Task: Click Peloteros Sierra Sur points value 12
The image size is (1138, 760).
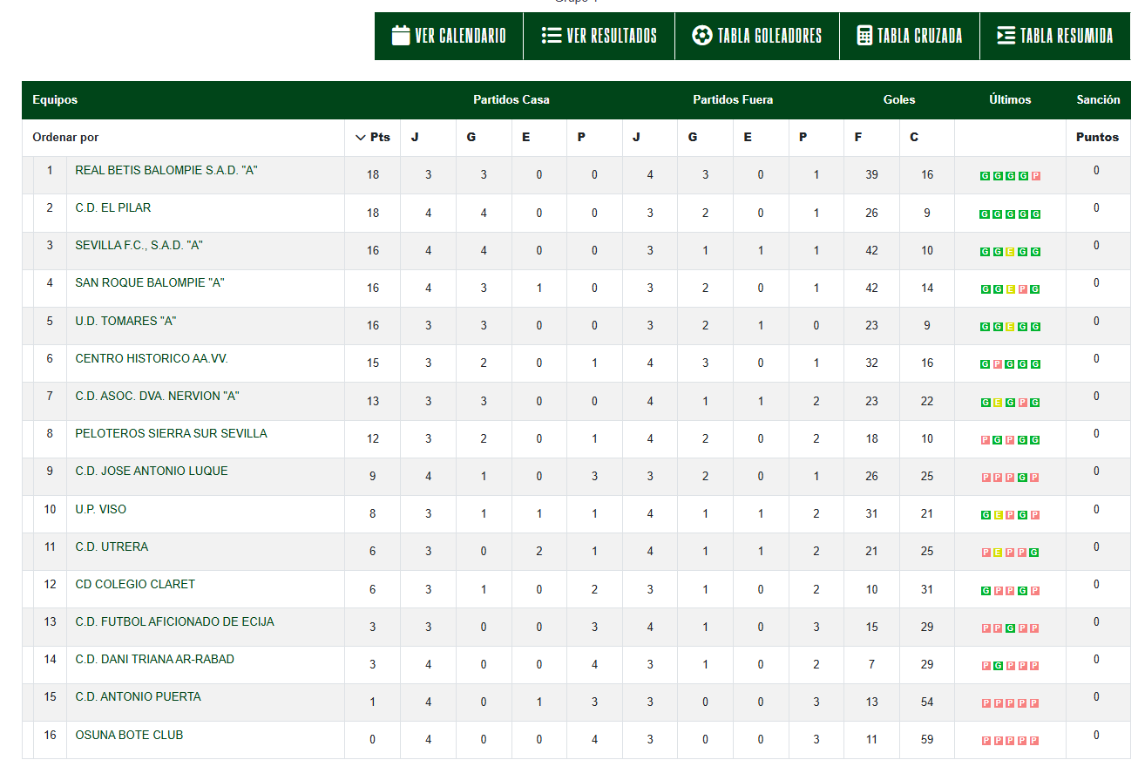Action: click(x=373, y=439)
